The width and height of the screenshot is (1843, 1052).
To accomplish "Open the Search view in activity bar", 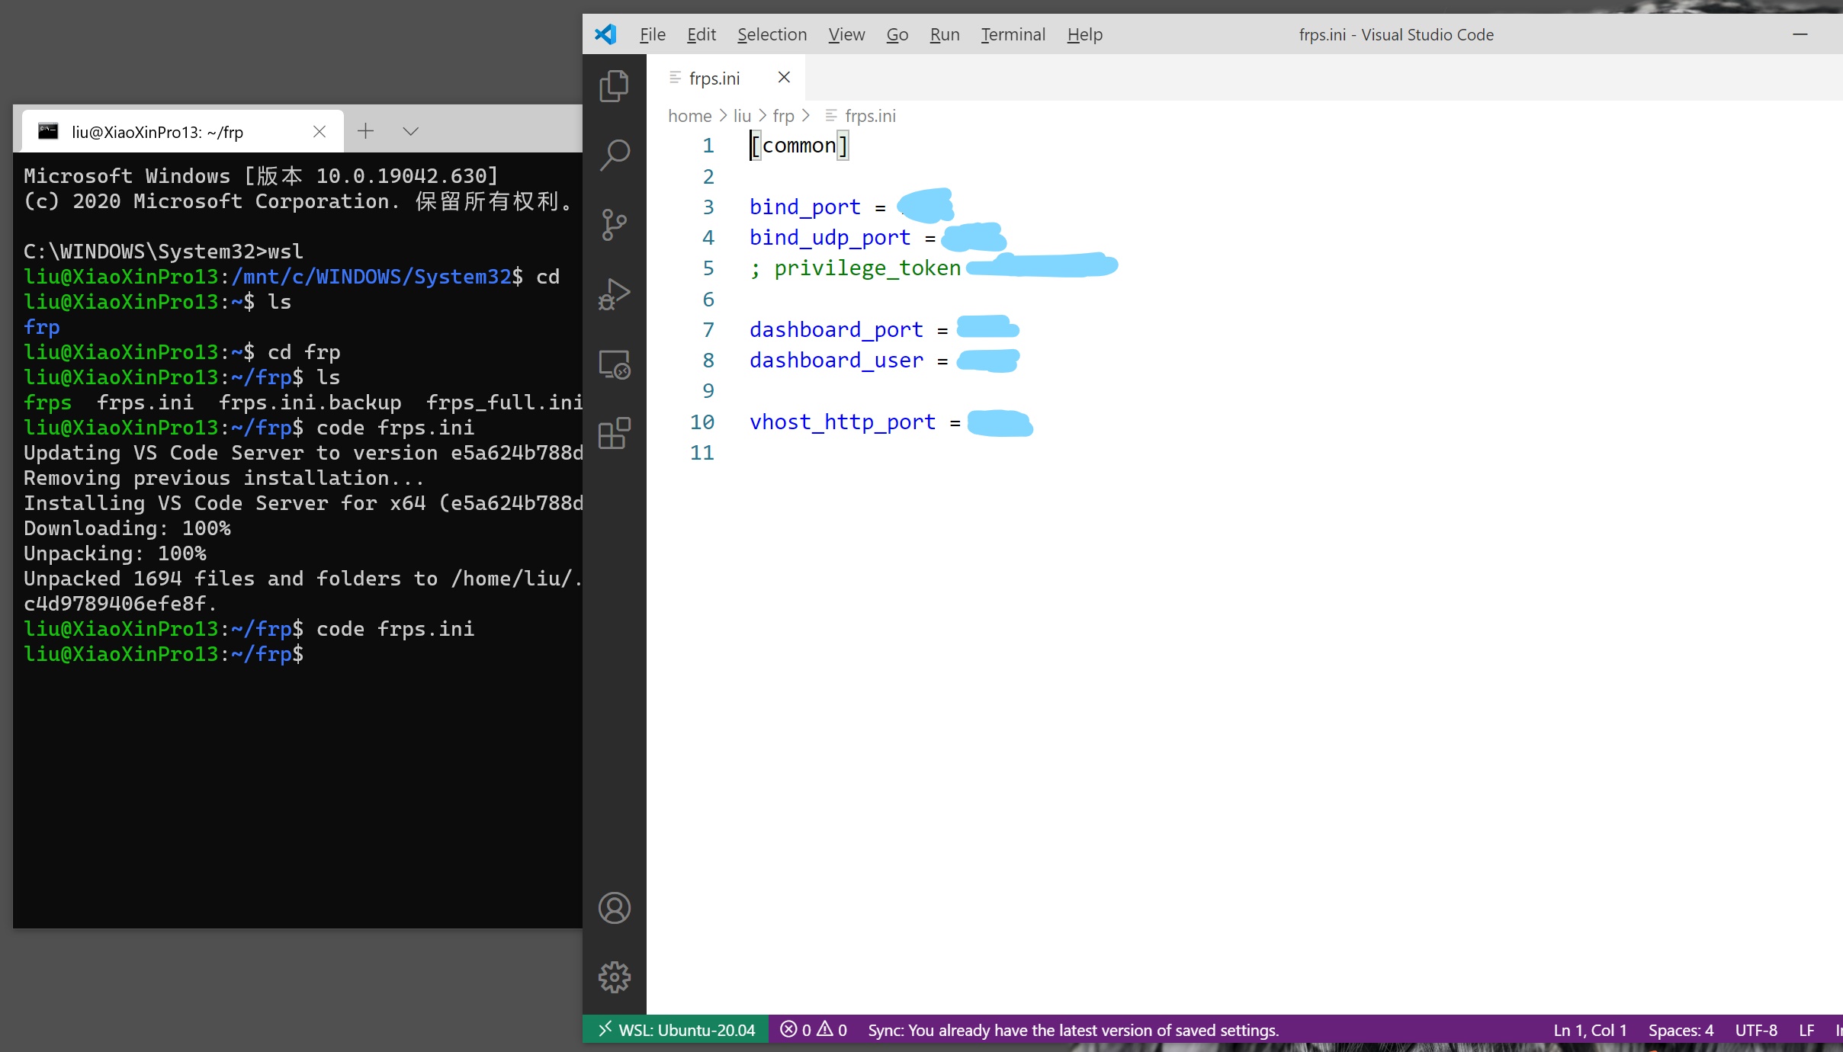I will [614, 155].
